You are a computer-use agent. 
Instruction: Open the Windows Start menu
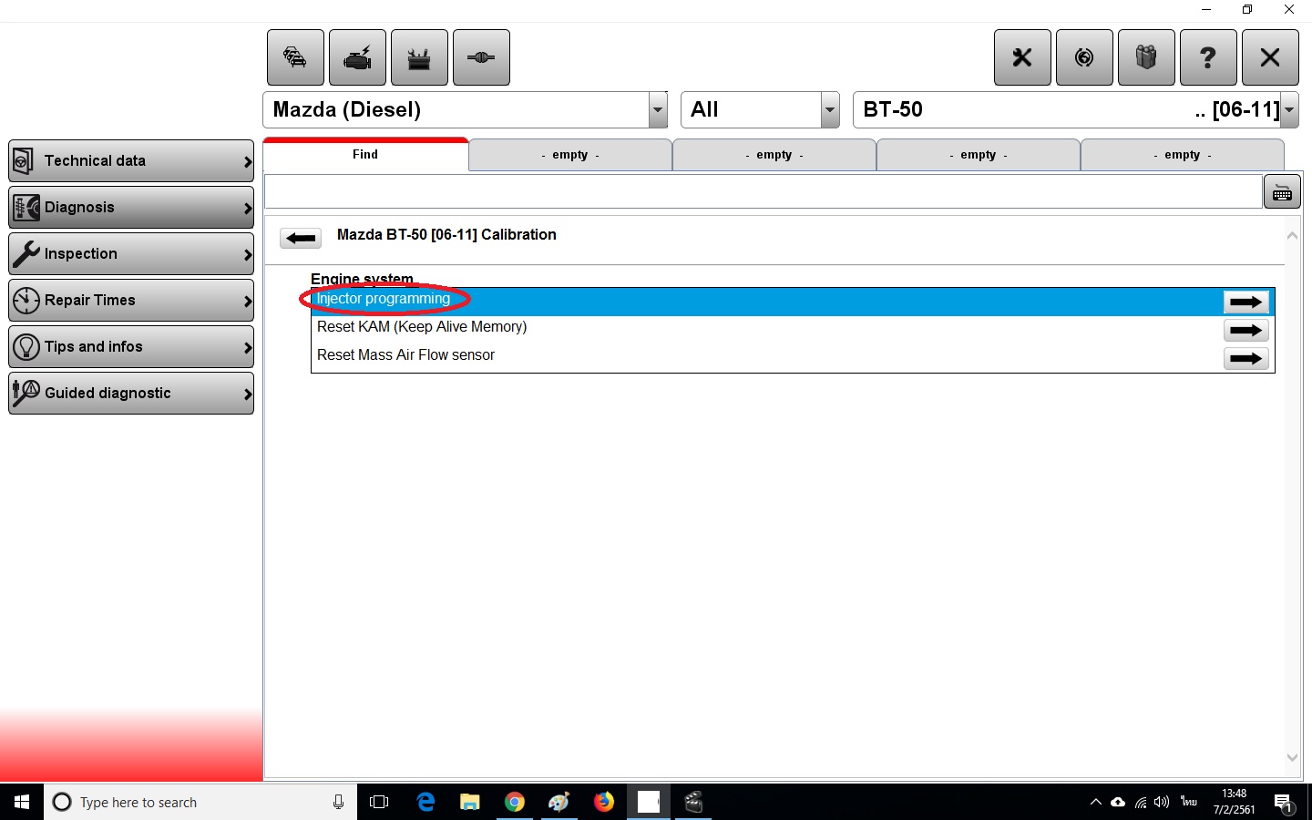(x=22, y=802)
